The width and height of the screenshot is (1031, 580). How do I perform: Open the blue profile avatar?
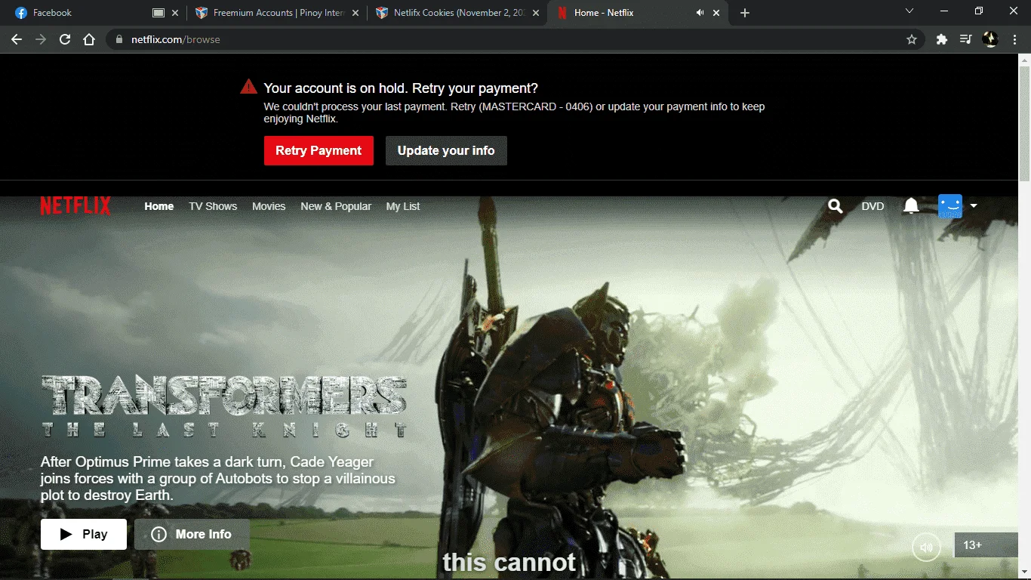click(x=950, y=206)
